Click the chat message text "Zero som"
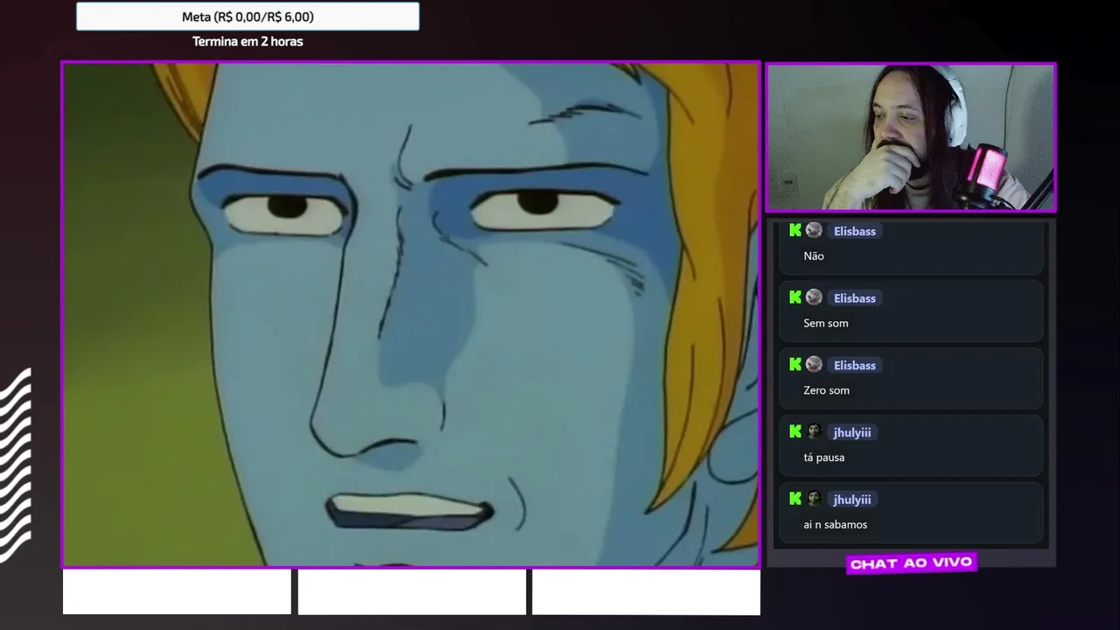 click(x=827, y=390)
